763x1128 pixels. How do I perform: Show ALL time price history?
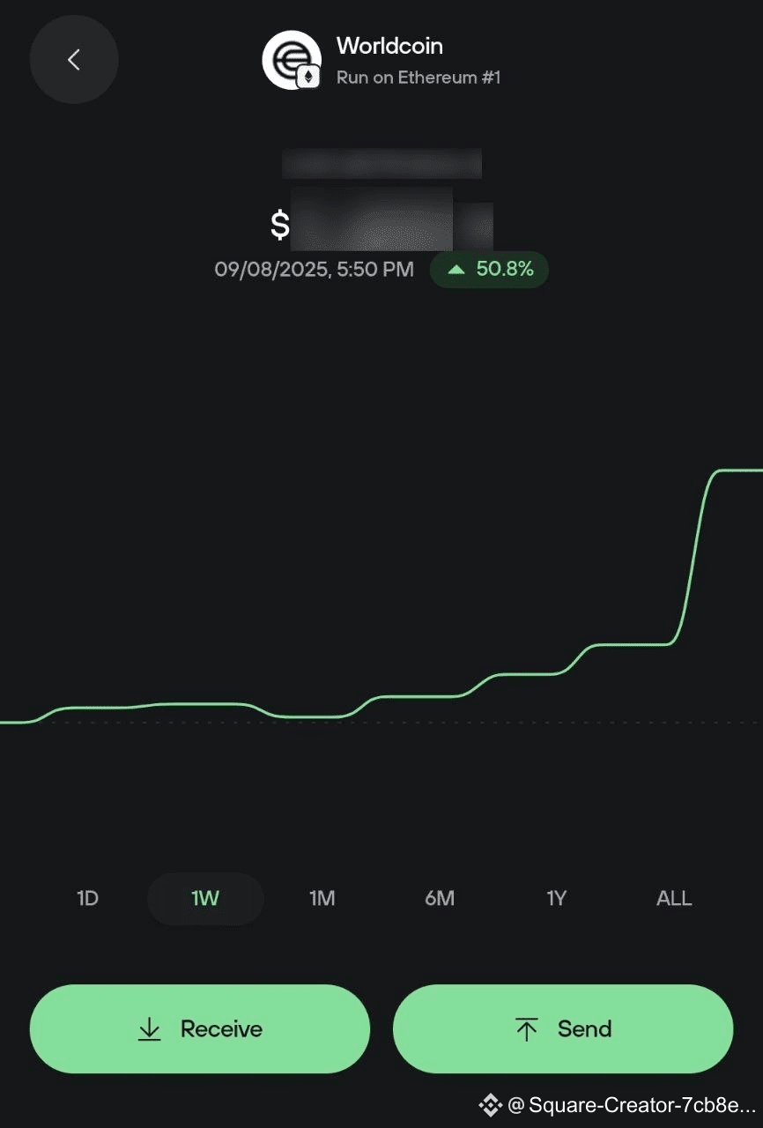click(x=674, y=899)
